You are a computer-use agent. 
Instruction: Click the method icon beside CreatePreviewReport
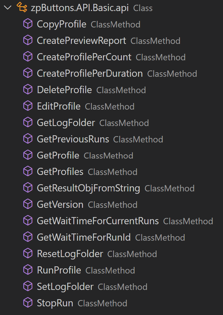coord(28,41)
